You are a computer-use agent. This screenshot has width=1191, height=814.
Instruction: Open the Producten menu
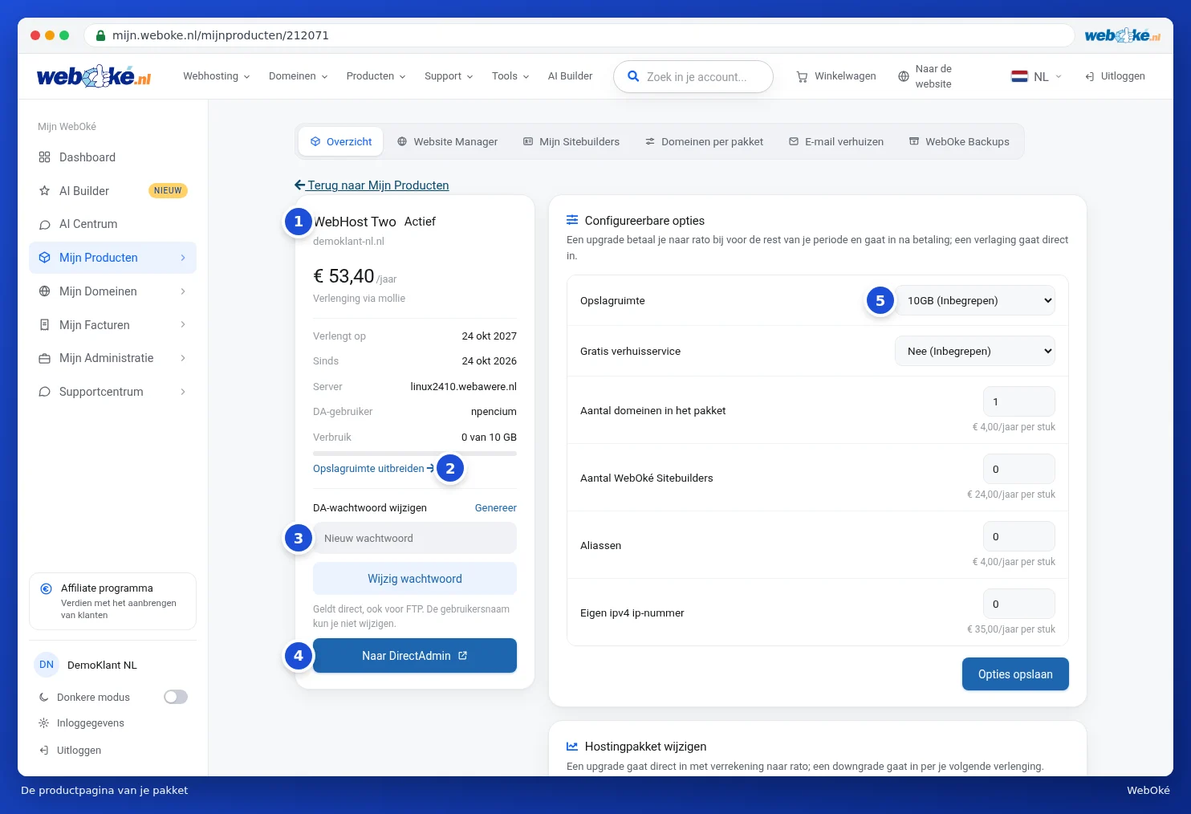tap(376, 76)
